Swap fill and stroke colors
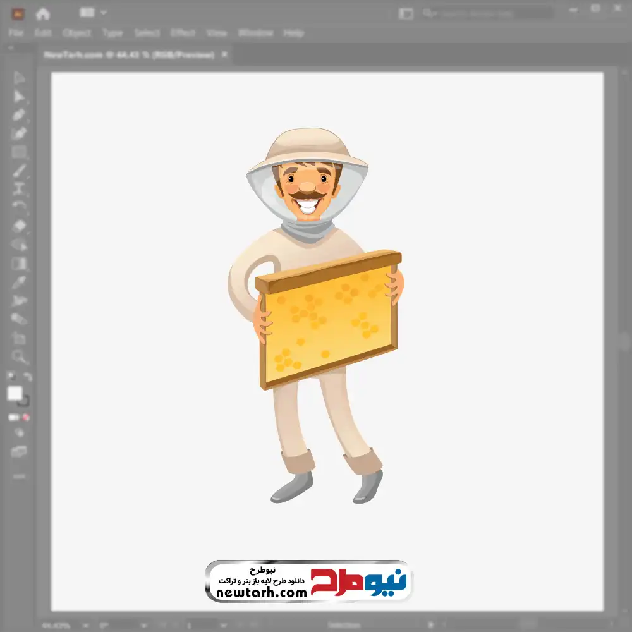Image resolution: width=632 pixels, height=632 pixels. click(28, 377)
